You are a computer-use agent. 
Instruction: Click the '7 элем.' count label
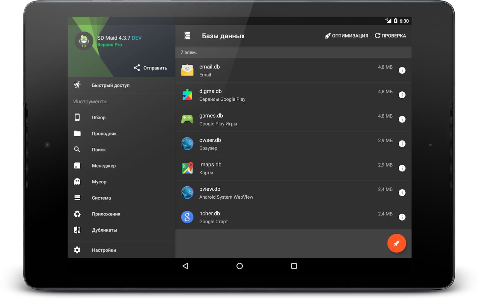189,52
